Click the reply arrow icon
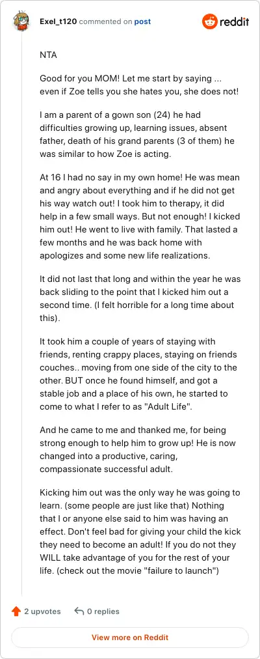Viewport: 260px width, 659px height. [79, 611]
